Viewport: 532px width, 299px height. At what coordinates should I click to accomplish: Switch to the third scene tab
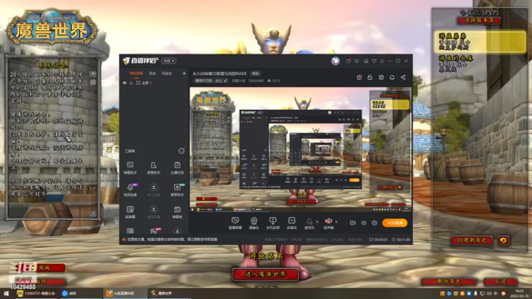pyautogui.click(x=166, y=73)
